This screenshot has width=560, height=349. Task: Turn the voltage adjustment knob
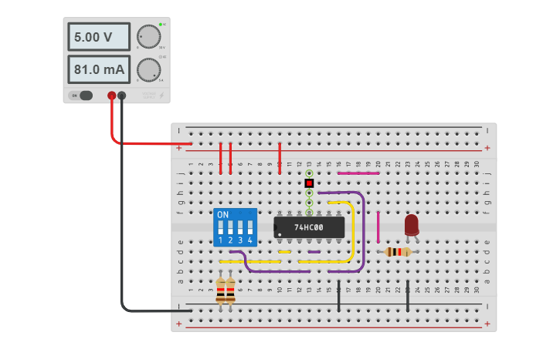(x=148, y=36)
